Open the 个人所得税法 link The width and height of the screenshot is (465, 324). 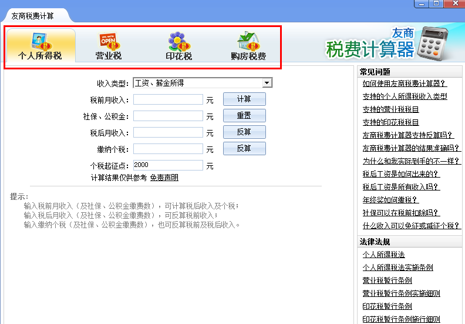click(383, 255)
